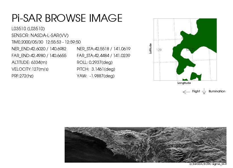Click the VELOCITY:127(m/s) value
233x168 pixels.
(x=30, y=69)
